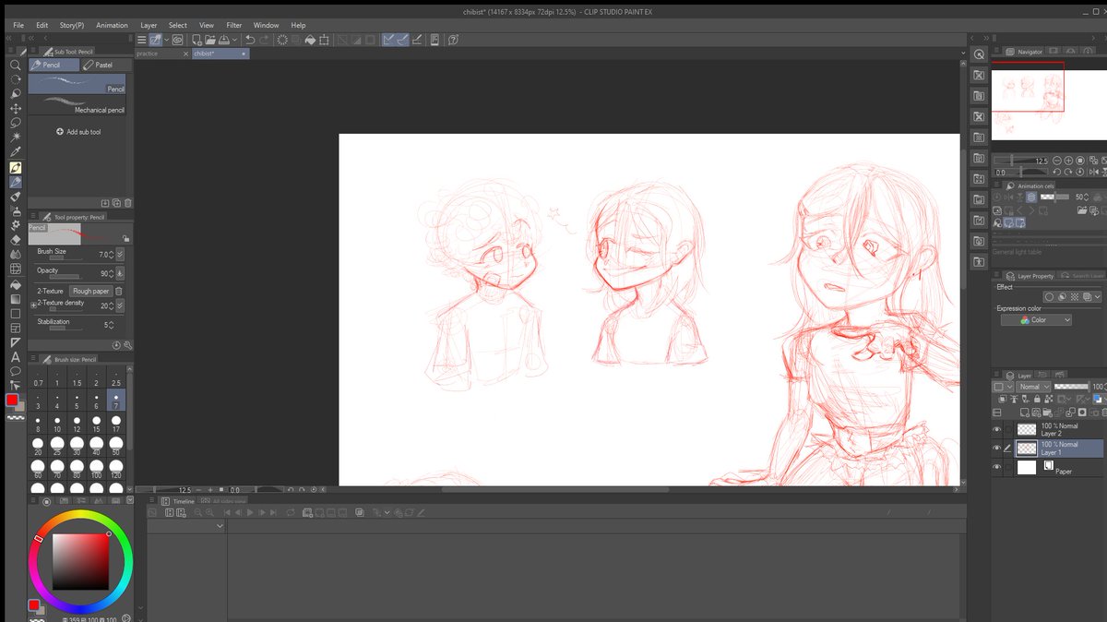Select the Balloon tool

pos(15,371)
